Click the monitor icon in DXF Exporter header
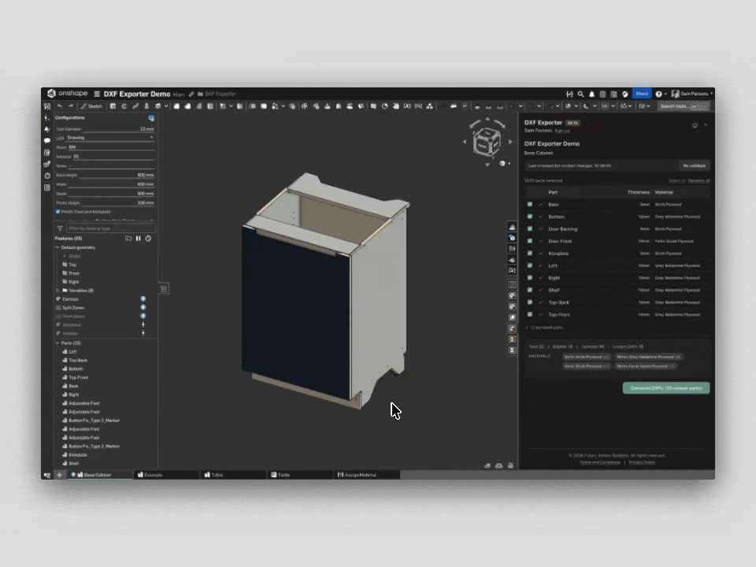This screenshot has width=756, height=567. (x=695, y=125)
